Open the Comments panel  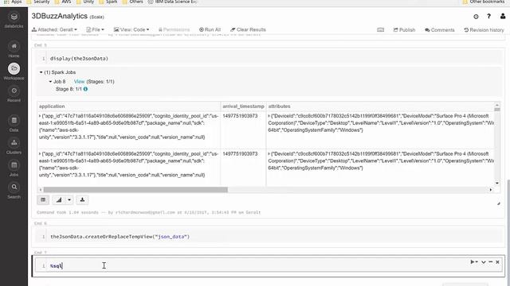tap(440, 30)
